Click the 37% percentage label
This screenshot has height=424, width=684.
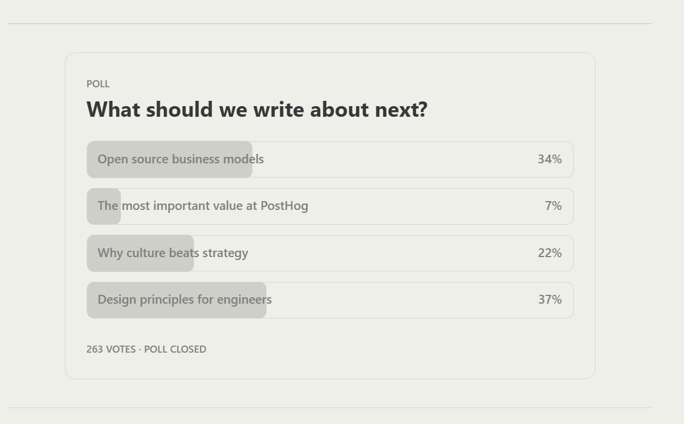[x=549, y=300]
